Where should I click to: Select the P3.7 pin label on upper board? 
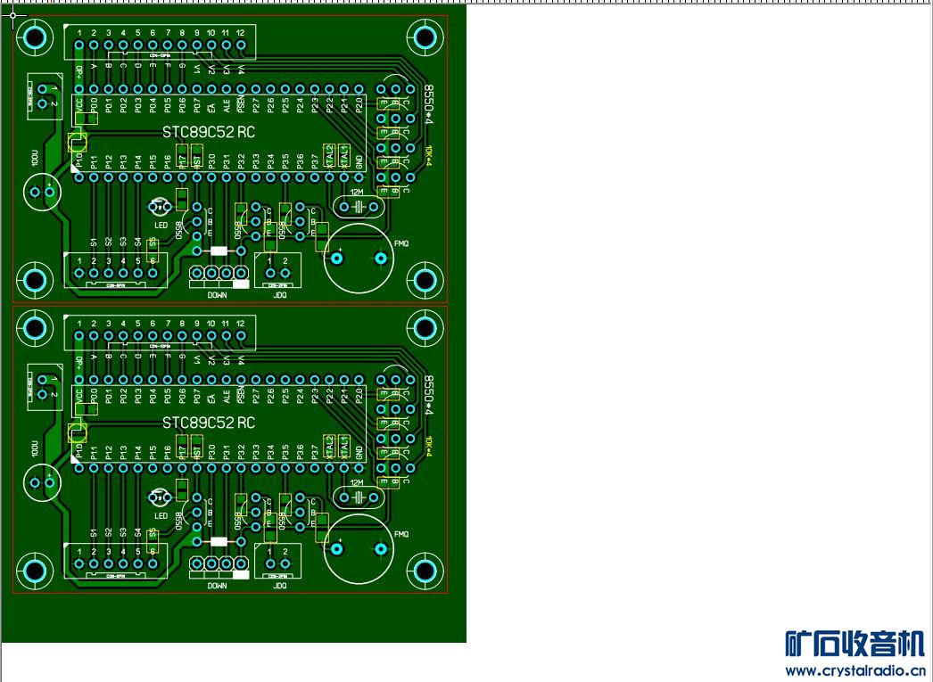coord(314,160)
